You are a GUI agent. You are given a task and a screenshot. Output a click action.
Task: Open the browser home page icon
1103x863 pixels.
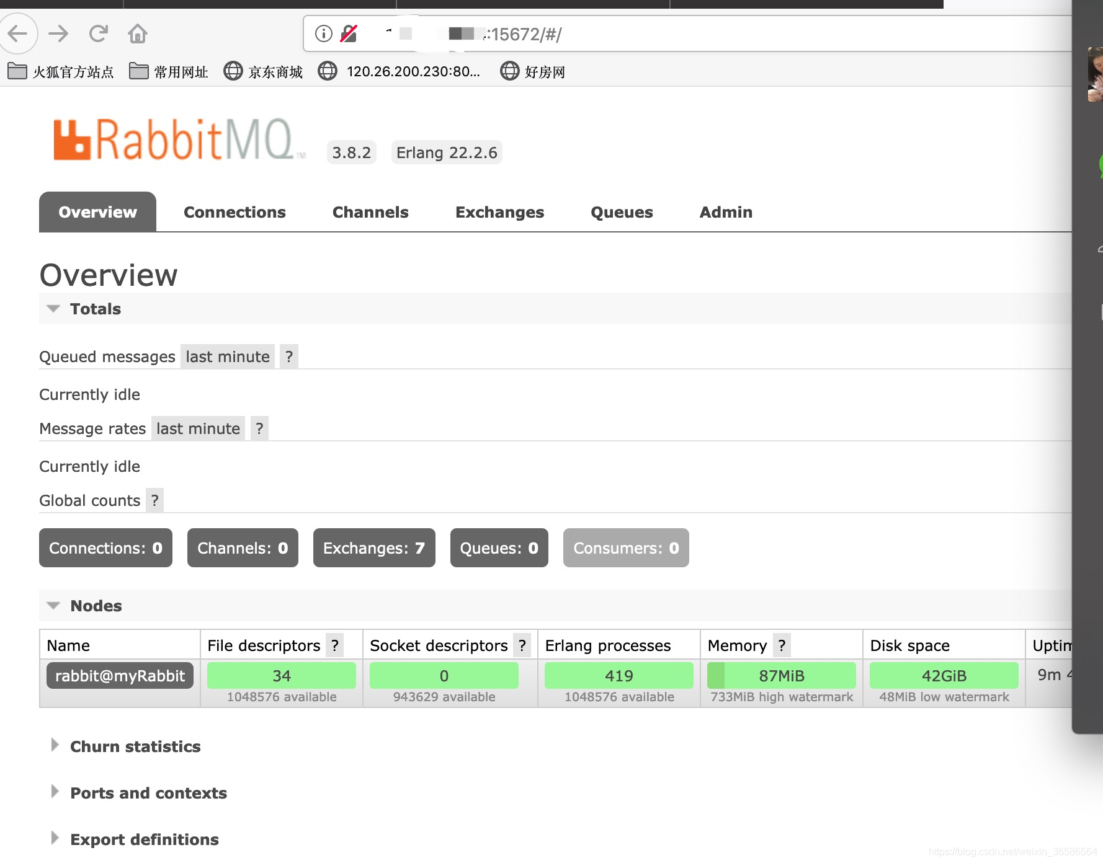coord(138,33)
